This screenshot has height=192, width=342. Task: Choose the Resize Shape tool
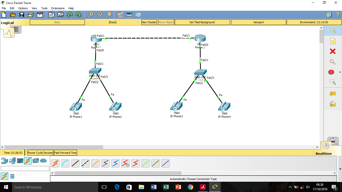[332, 82]
